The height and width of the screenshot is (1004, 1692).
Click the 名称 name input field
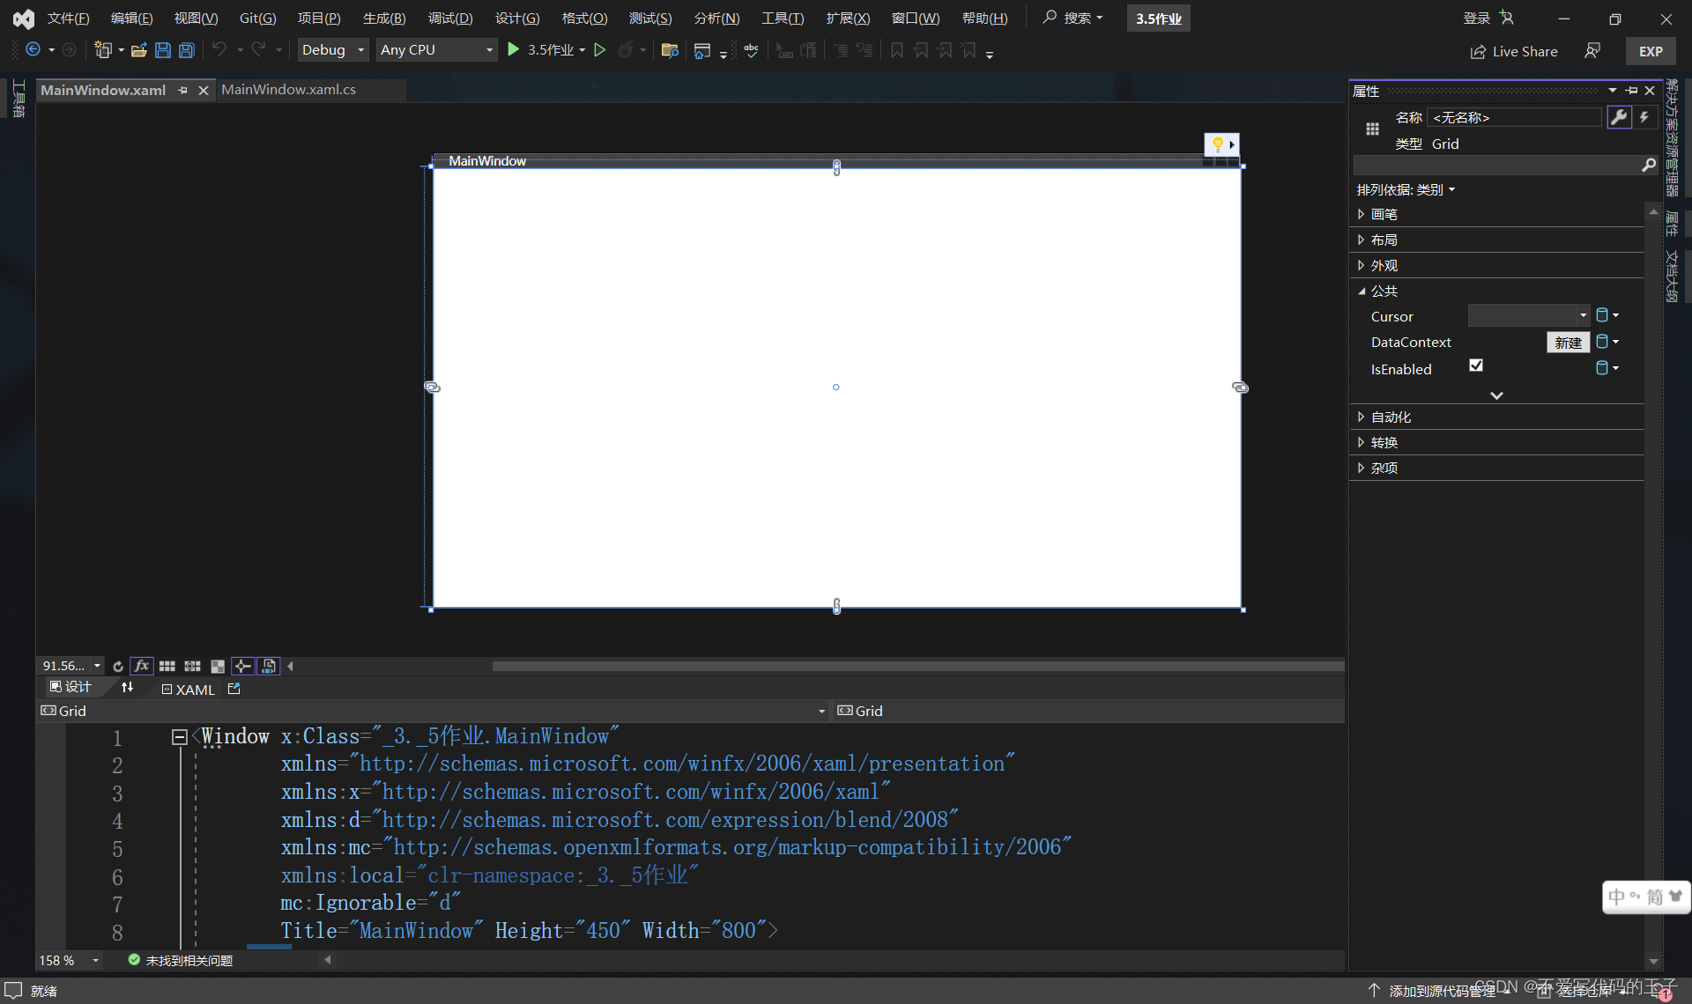pyautogui.click(x=1514, y=117)
